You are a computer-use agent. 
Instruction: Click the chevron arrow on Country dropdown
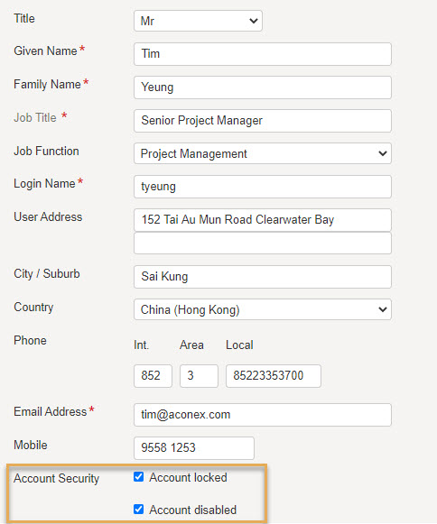tap(383, 309)
